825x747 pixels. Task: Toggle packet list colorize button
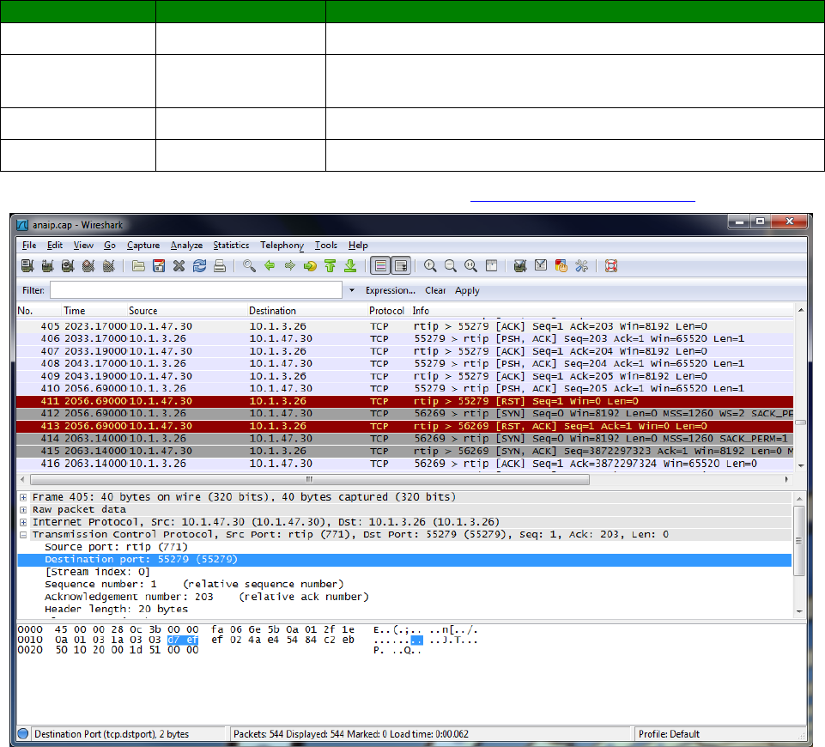click(381, 265)
